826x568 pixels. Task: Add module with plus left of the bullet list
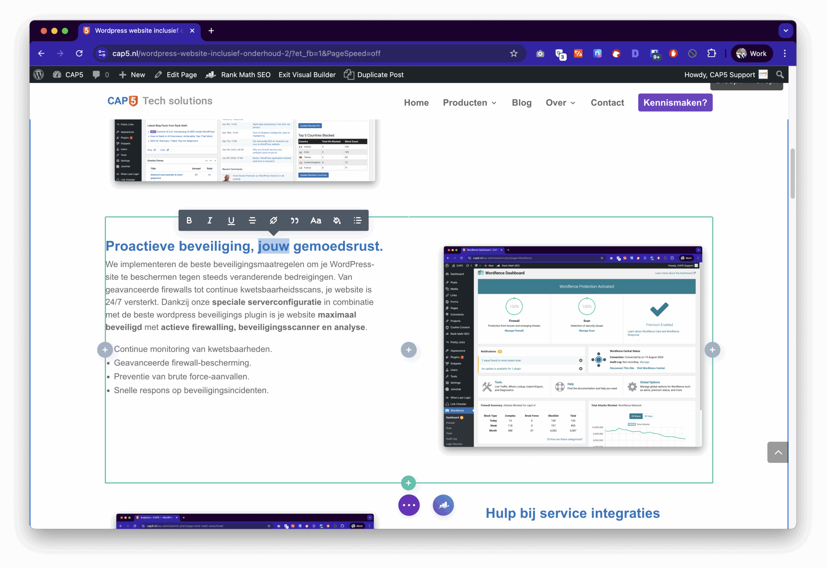pyautogui.click(x=105, y=350)
